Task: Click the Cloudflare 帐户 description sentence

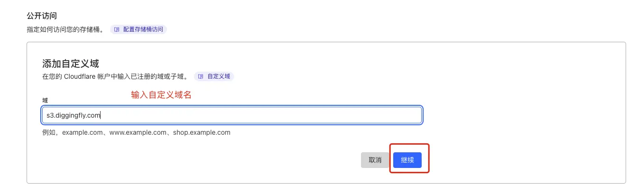Action: 116,76
